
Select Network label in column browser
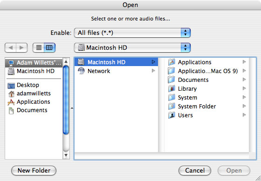(99, 71)
